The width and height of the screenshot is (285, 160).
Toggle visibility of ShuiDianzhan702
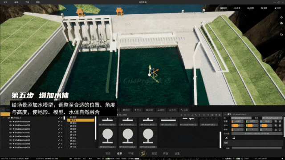click(x=10, y=129)
